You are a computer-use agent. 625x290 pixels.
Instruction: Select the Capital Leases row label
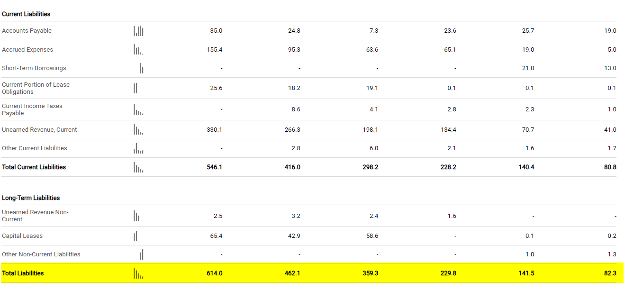point(22,236)
